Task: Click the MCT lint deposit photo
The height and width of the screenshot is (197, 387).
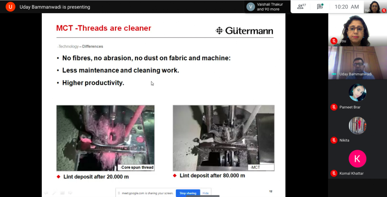Action: [224, 138]
